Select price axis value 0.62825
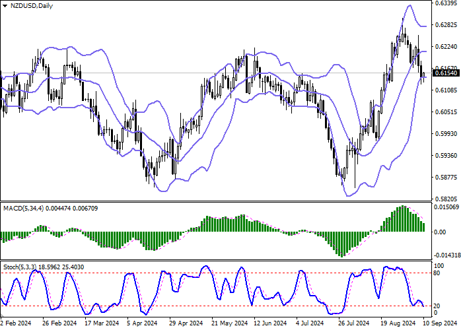The width and height of the screenshot is (461, 330). point(446,25)
